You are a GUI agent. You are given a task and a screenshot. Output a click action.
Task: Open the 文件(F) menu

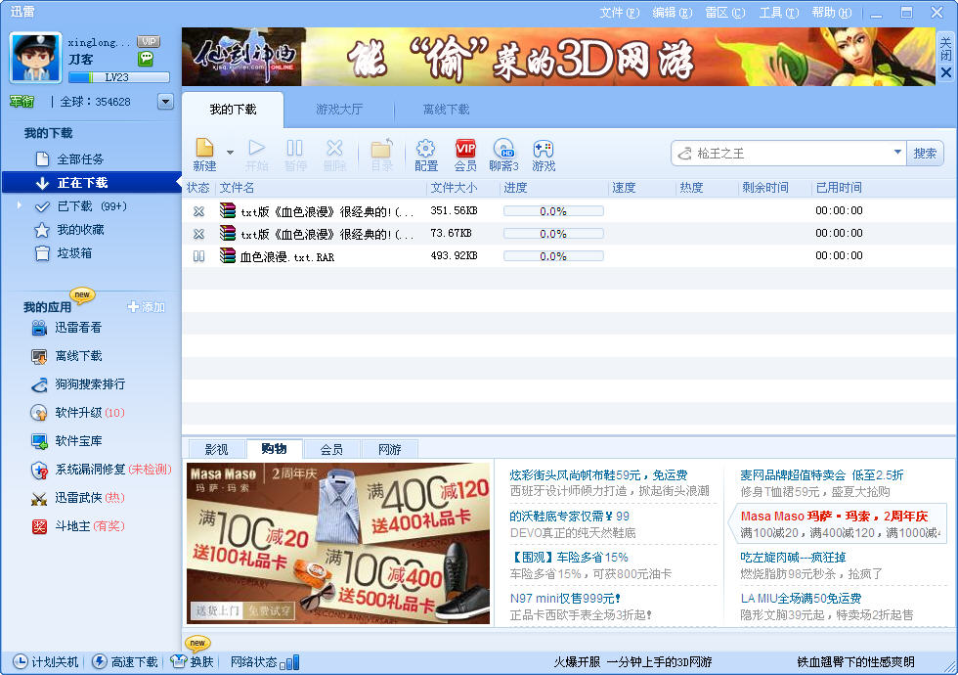[x=620, y=13]
